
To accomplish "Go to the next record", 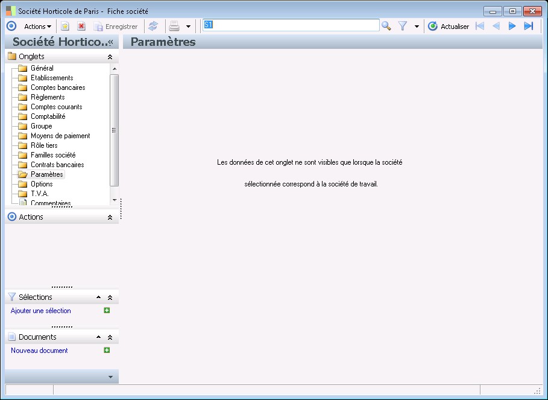I will [x=512, y=26].
